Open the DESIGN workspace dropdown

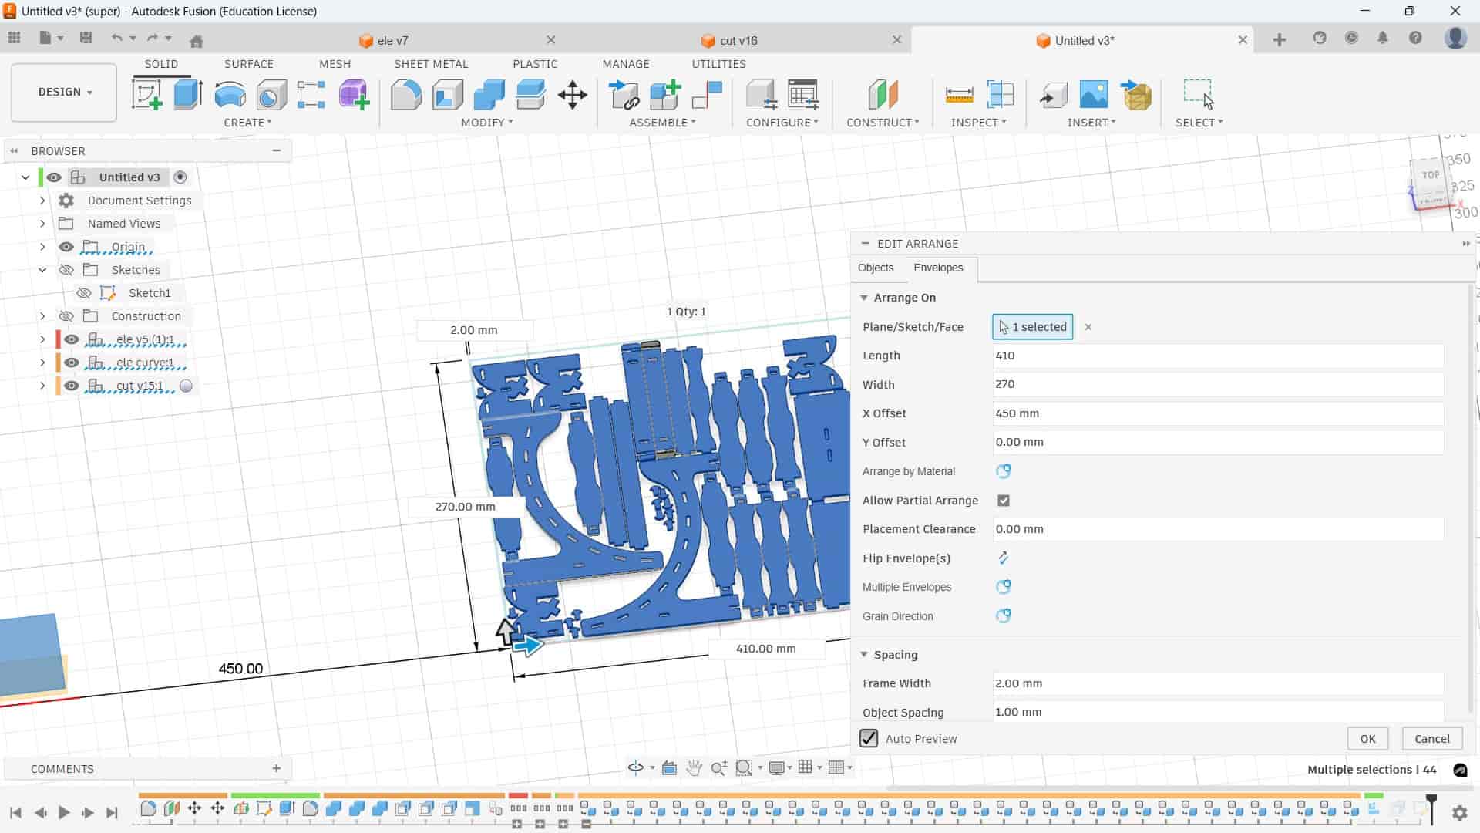pyautogui.click(x=65, y=92)
